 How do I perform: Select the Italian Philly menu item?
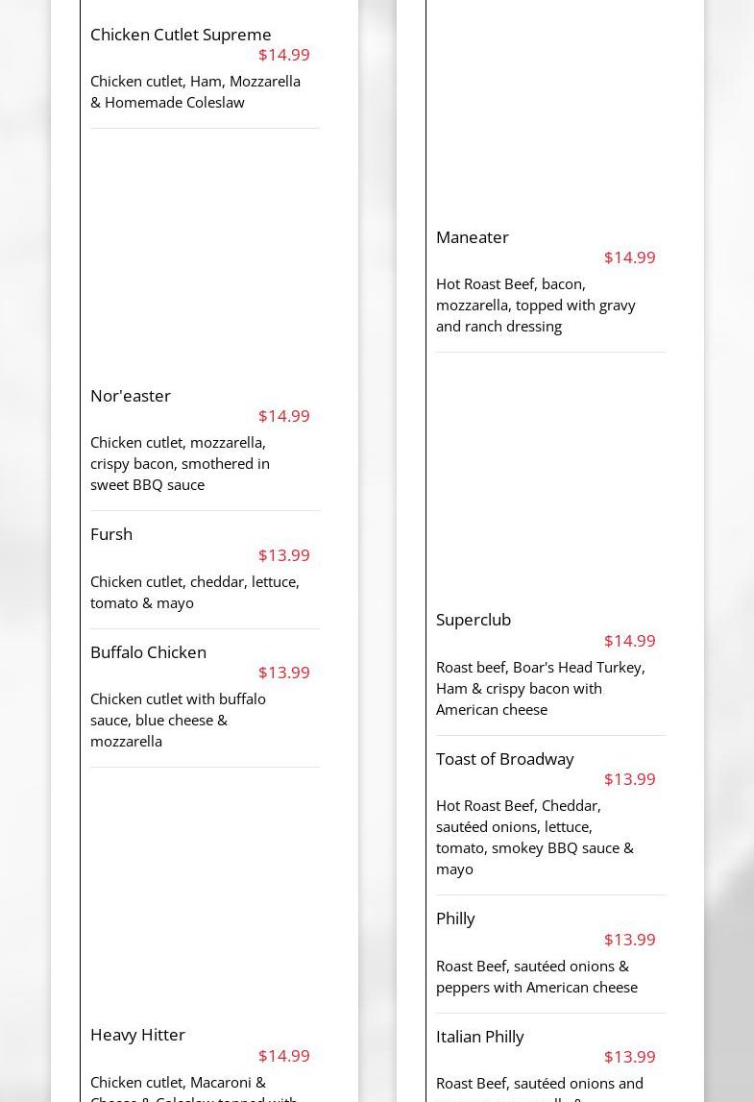click(x=479, y=1037)
